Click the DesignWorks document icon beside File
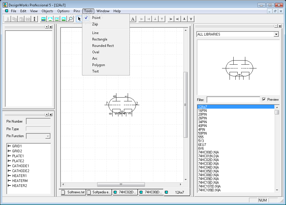This screenshot has height=205, width=286. [7, 11]
